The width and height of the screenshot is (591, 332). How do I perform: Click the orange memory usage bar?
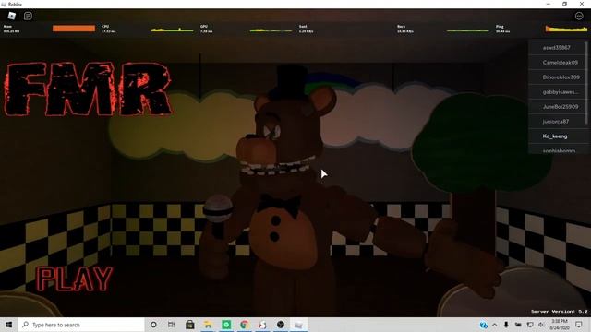74,29
